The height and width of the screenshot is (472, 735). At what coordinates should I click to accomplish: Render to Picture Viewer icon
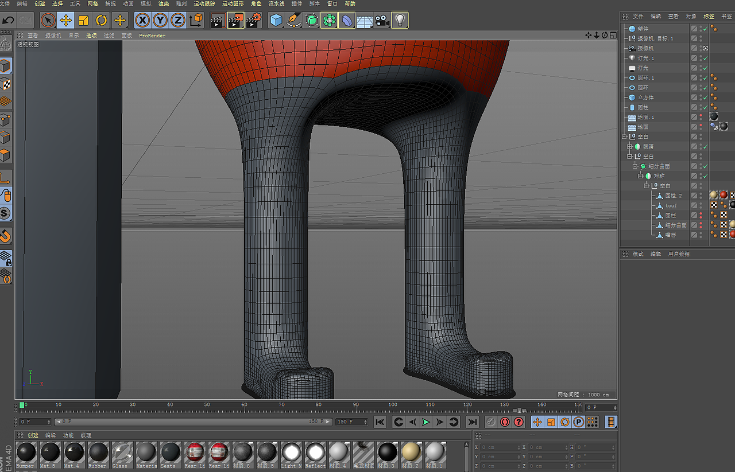click(x=235, y=21)
